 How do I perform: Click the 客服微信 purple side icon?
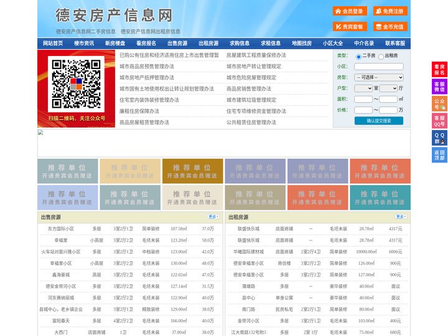(x=439, y=86)
